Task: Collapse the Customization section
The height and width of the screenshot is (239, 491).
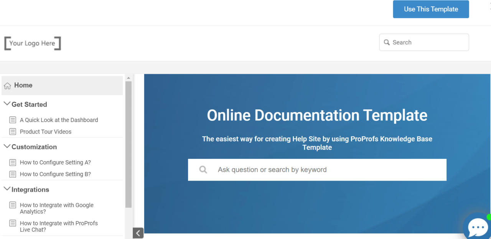Action: click(x=7, y=147)
